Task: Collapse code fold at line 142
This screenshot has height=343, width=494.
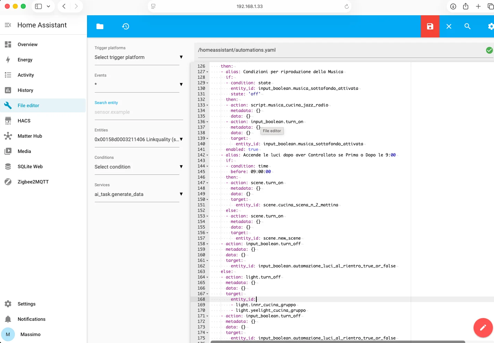Action: pos(207,155)
